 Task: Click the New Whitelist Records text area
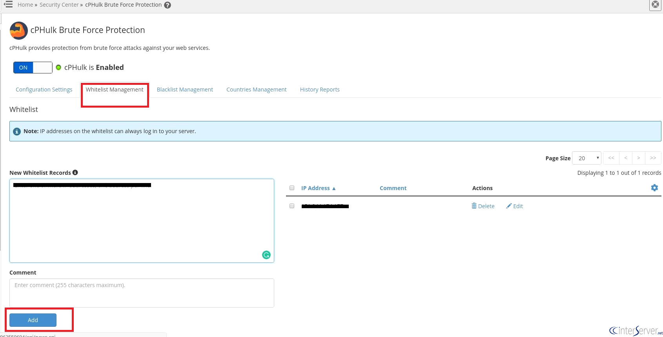coord(142,221)
